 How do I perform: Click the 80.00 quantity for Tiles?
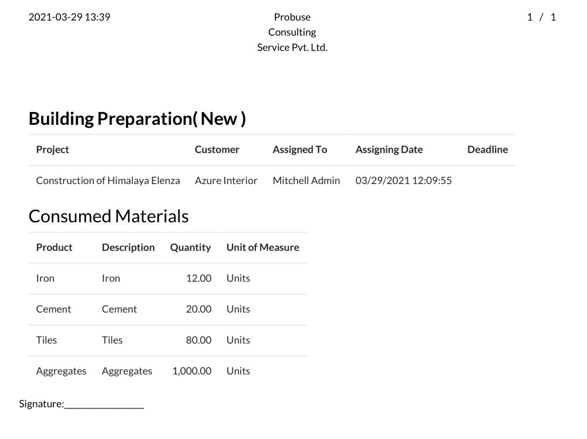click(x=198, y=341)
